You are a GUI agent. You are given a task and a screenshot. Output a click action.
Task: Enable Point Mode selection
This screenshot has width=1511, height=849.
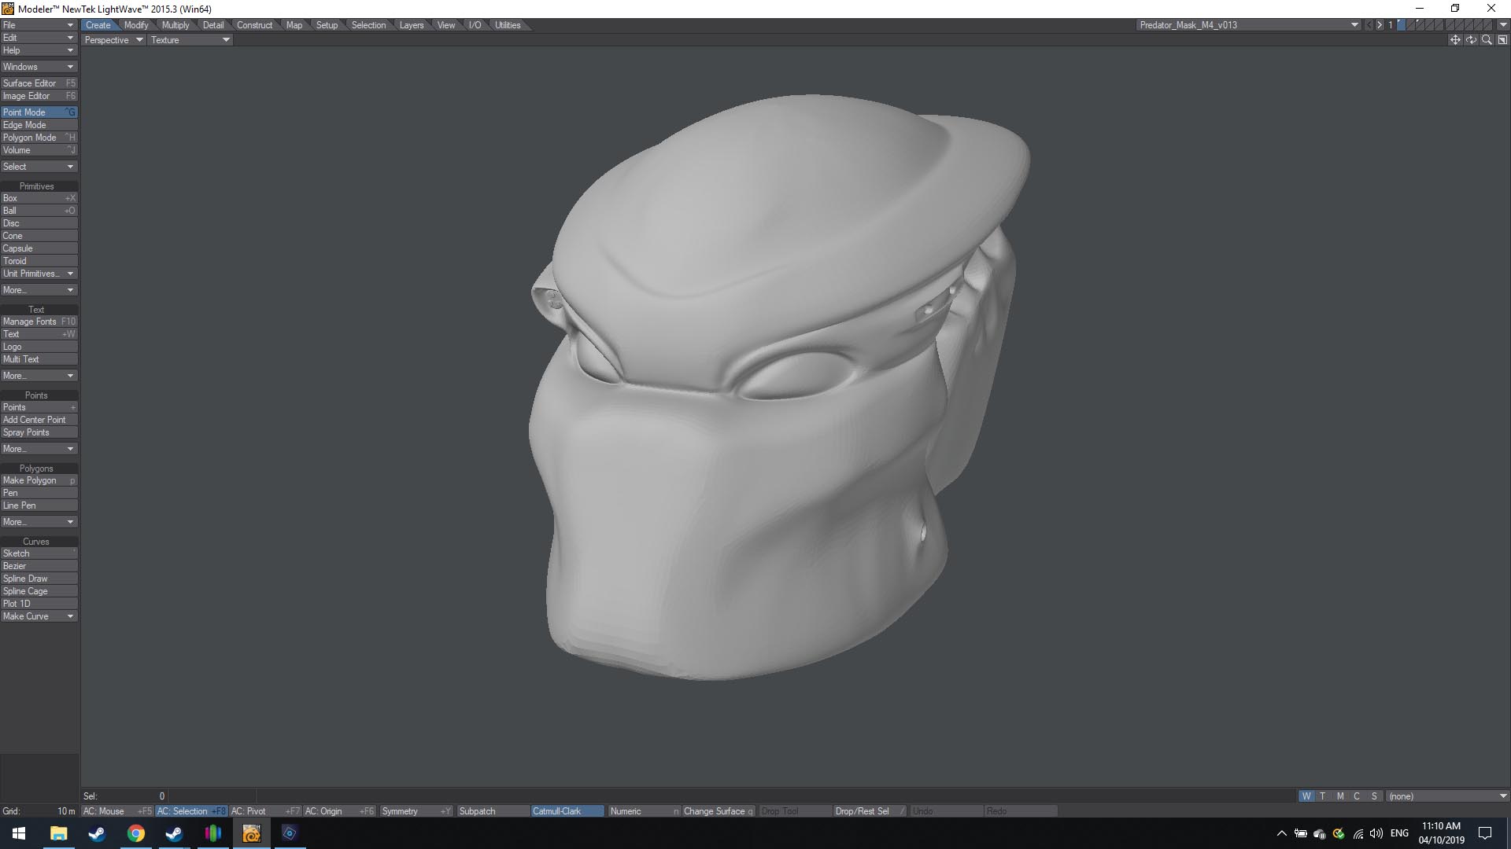coord(39,112)
